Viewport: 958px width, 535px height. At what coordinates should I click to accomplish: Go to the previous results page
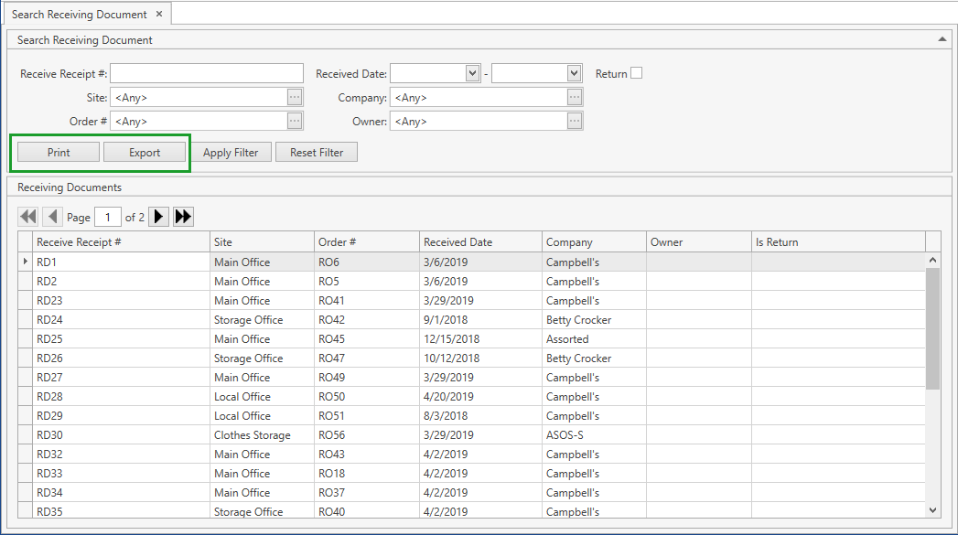(52, 216)
